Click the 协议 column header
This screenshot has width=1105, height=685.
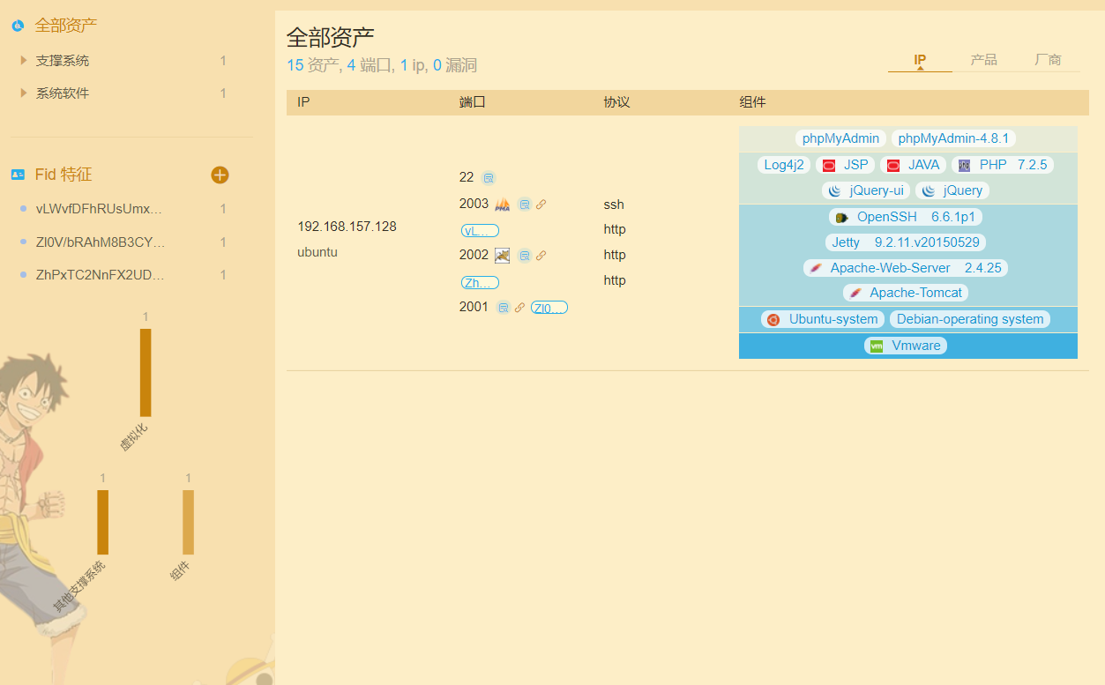(616, 102)
